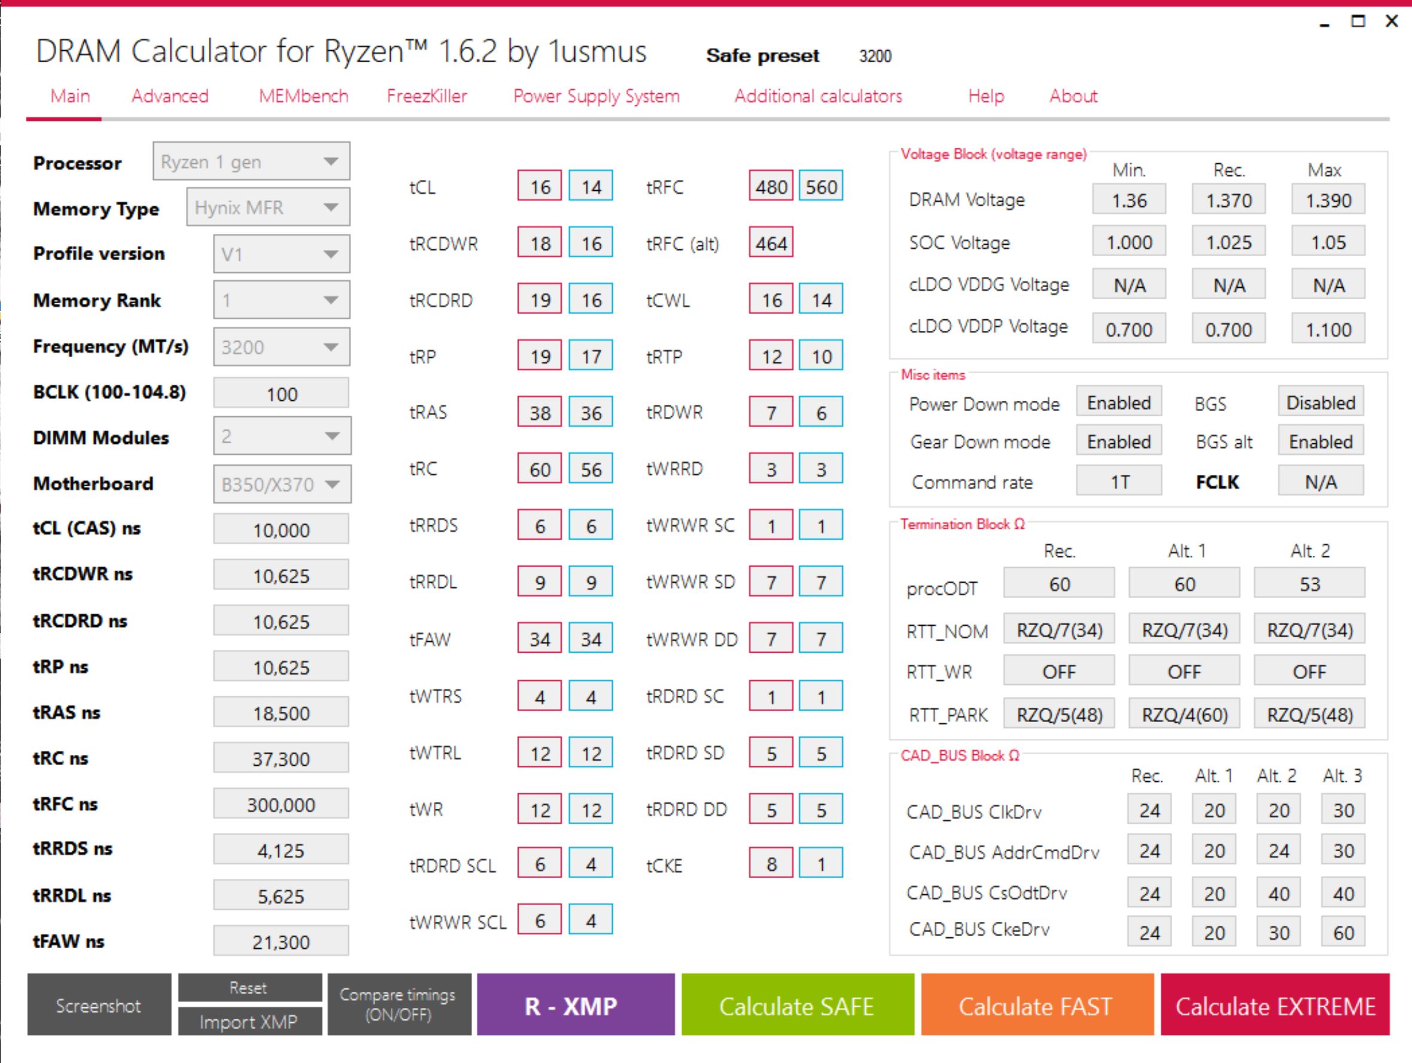Image resolution: width=1412 pixels, height=1063 pixels.
Task: Click Calculate SAFE button
Action: (798, 1004)
